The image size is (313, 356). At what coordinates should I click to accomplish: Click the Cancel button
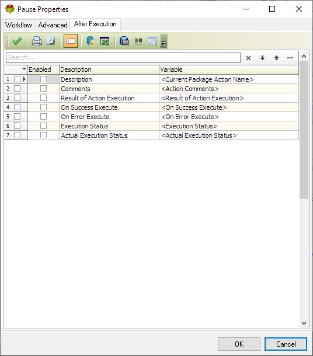click(286, 344)
